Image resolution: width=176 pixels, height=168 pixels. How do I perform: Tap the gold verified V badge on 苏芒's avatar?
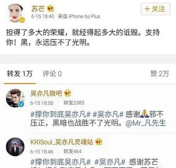coord(22,20)
